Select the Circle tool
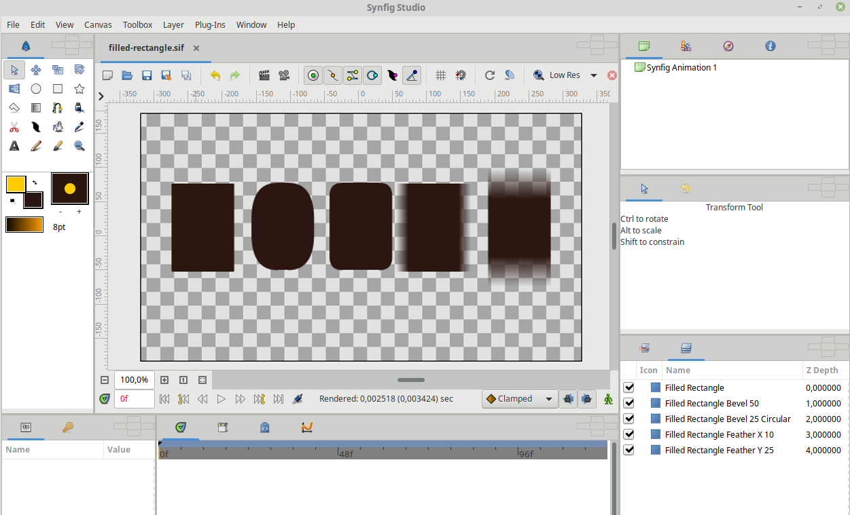Screen dimensions: 850x515 pos(36,88)
